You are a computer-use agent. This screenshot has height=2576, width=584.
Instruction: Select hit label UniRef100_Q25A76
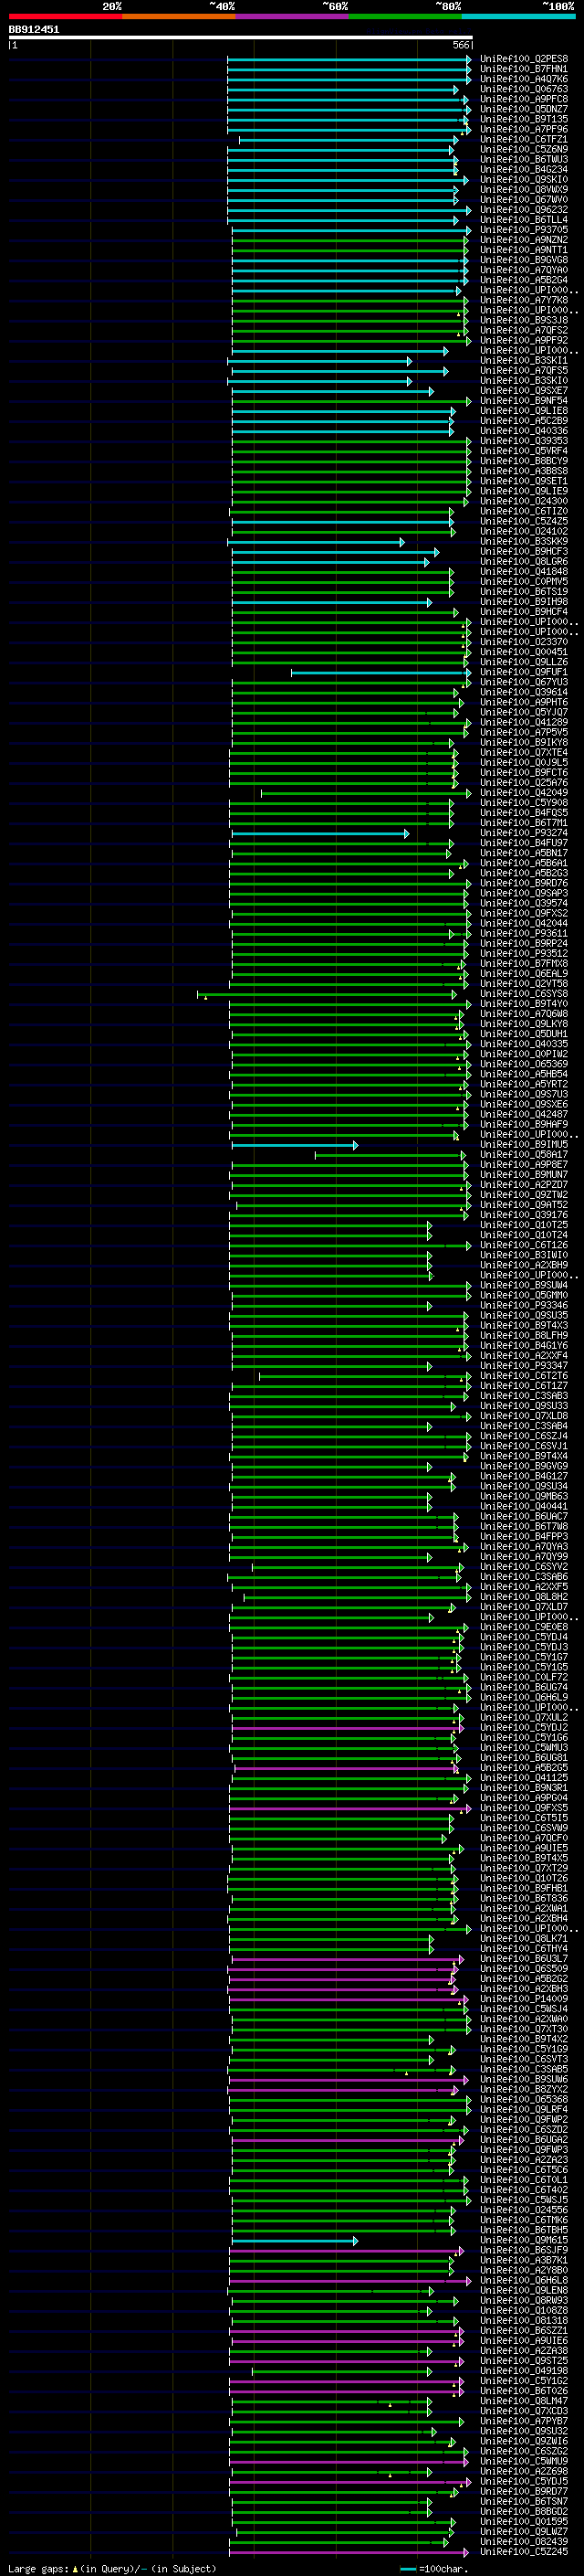click(x=524, y=783)
